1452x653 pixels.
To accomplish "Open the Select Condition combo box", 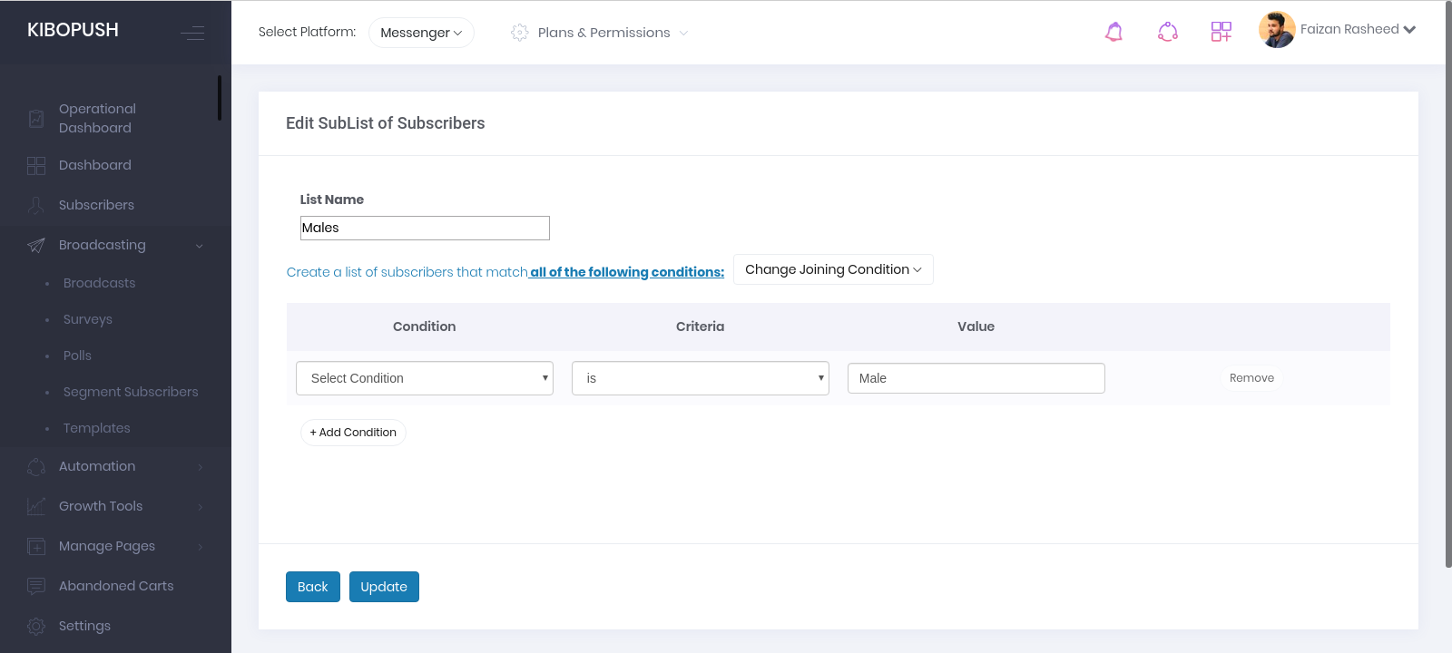I will (425, 378).
